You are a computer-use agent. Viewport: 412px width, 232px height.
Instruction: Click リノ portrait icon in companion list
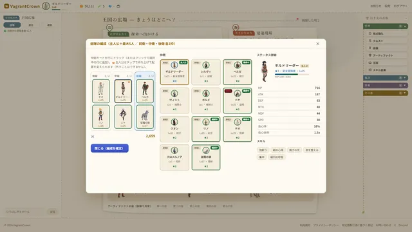click(x=206, y=122)
